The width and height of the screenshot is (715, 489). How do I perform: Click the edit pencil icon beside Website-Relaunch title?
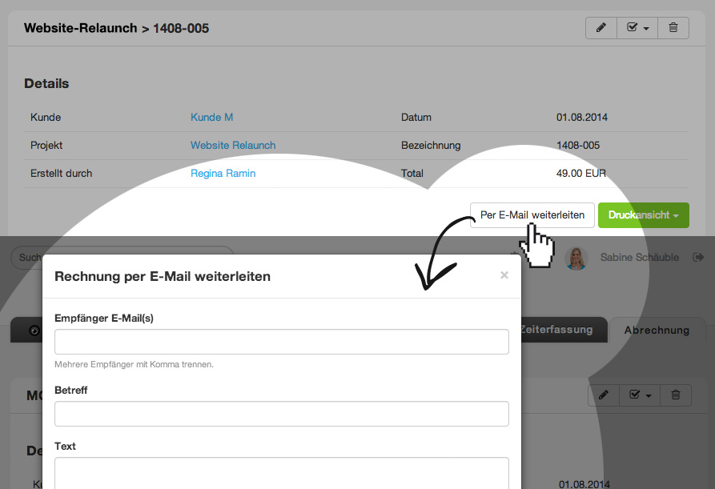pos(601,28)
